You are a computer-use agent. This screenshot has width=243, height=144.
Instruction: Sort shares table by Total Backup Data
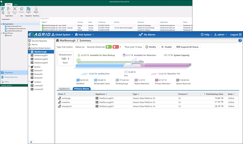click(x=213, y=94)
